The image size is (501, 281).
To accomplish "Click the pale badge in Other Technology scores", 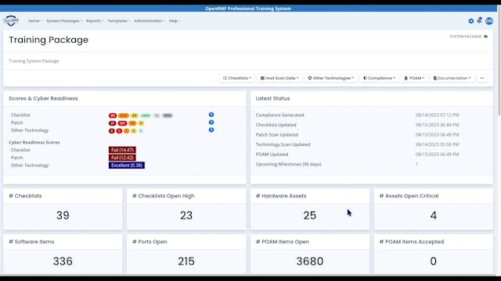I will (x=141, y=131).
